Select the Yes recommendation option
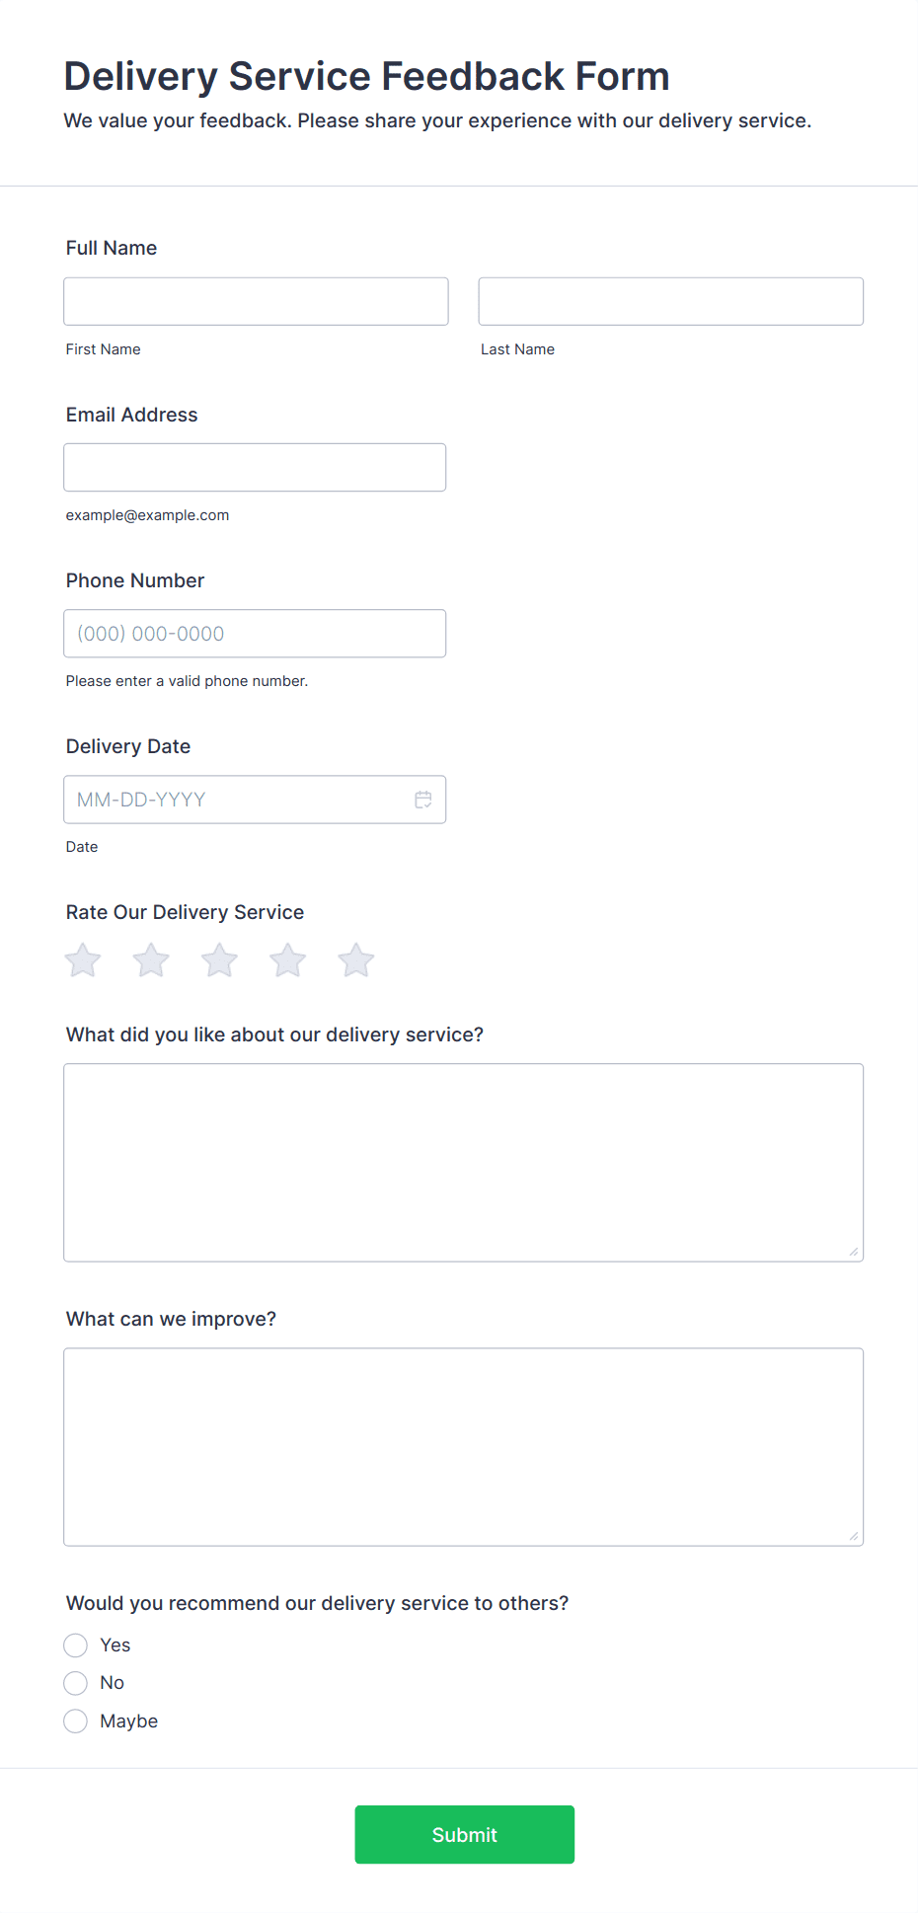918x1913 pixels. tap(76, 1645)
